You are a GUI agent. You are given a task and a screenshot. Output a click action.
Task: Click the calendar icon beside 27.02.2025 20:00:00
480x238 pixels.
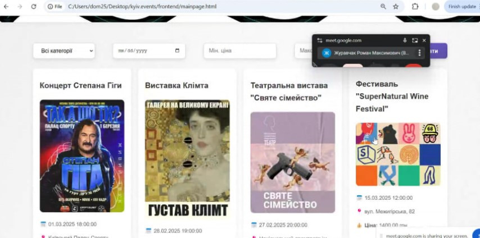[x=254, y=225]
